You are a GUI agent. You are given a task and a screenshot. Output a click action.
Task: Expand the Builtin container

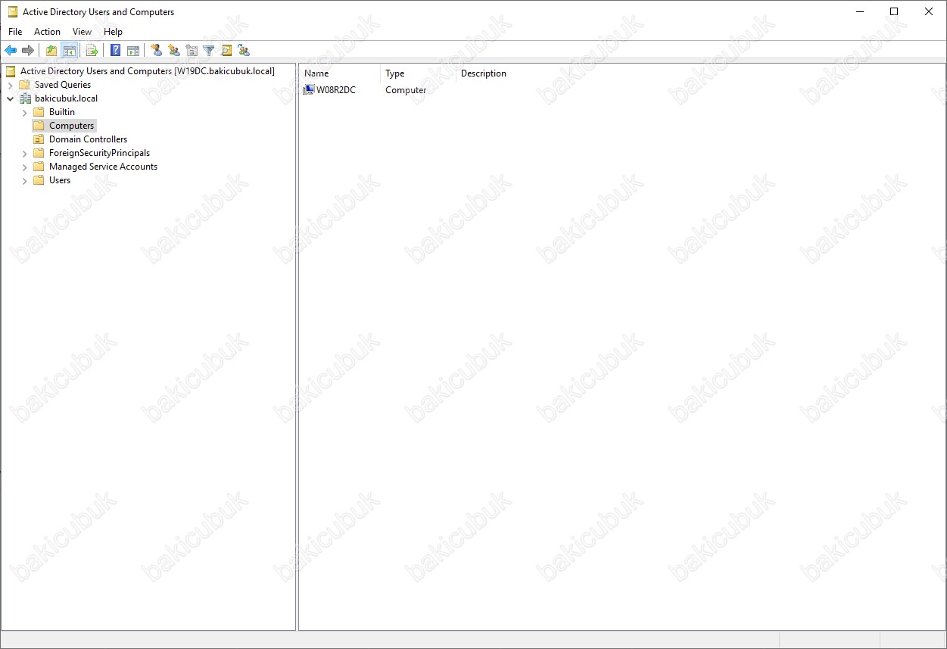click(x=24, y=112)
